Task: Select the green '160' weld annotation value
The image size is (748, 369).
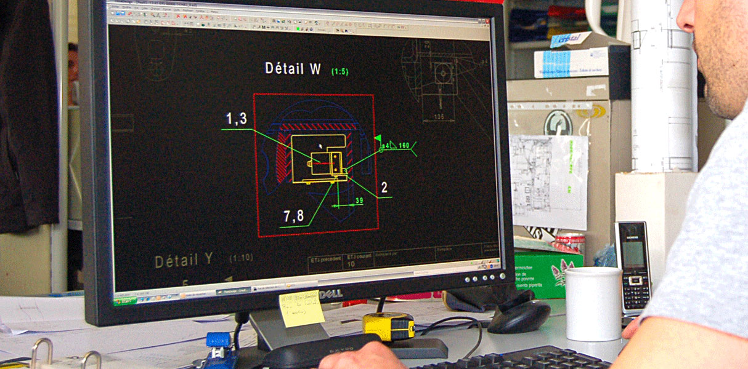Action: (404, 145)
